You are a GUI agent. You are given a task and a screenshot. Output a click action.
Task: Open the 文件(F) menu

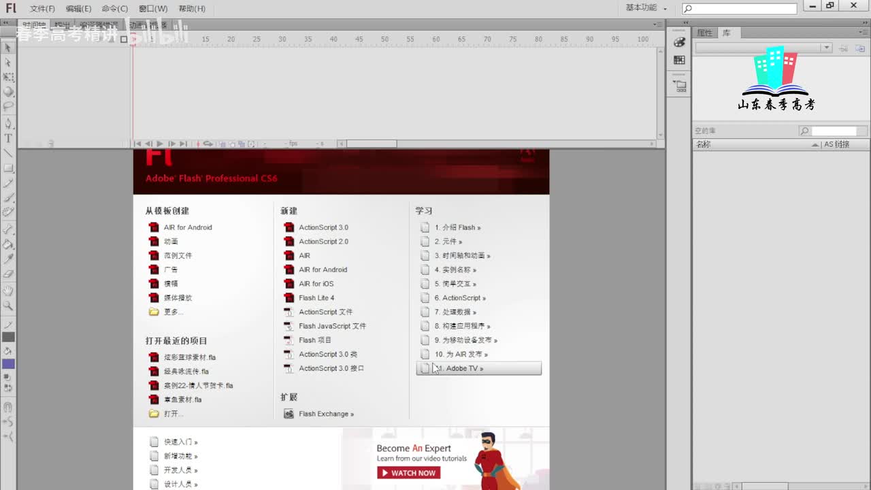[x=42, y=9]
